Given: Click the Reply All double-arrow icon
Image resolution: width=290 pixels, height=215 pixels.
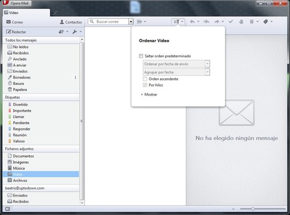Looking at the screenshot, I should tap(206, 21).
